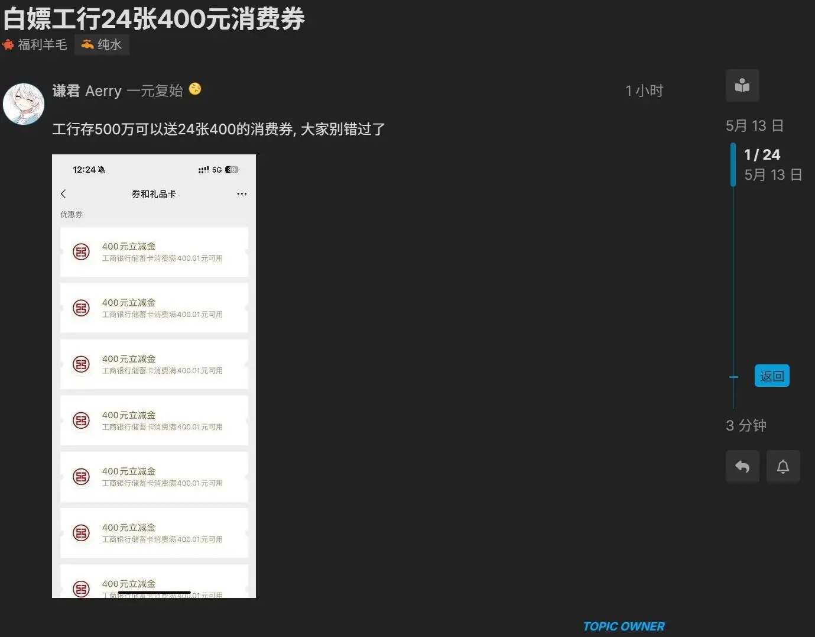
Task: Click the Aerry display name
Action: (103, 90)
